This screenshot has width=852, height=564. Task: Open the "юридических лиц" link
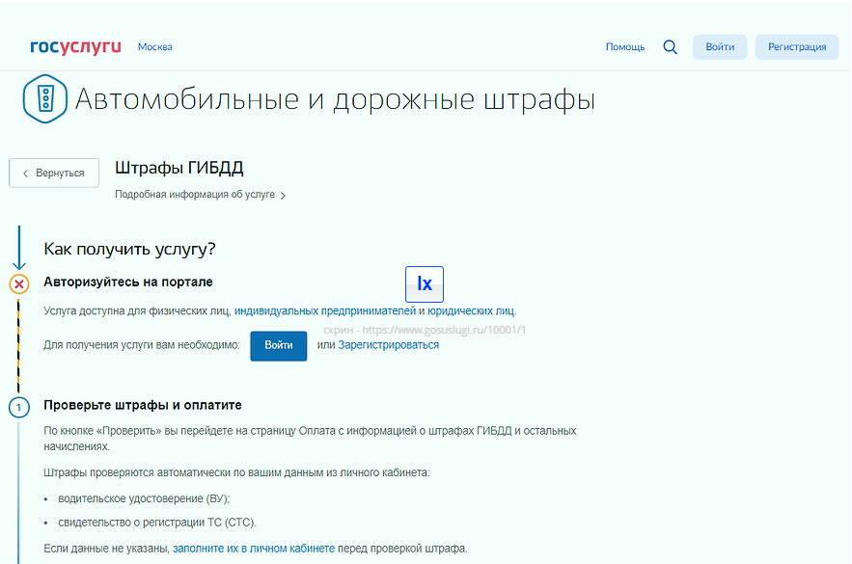point(471,311)
